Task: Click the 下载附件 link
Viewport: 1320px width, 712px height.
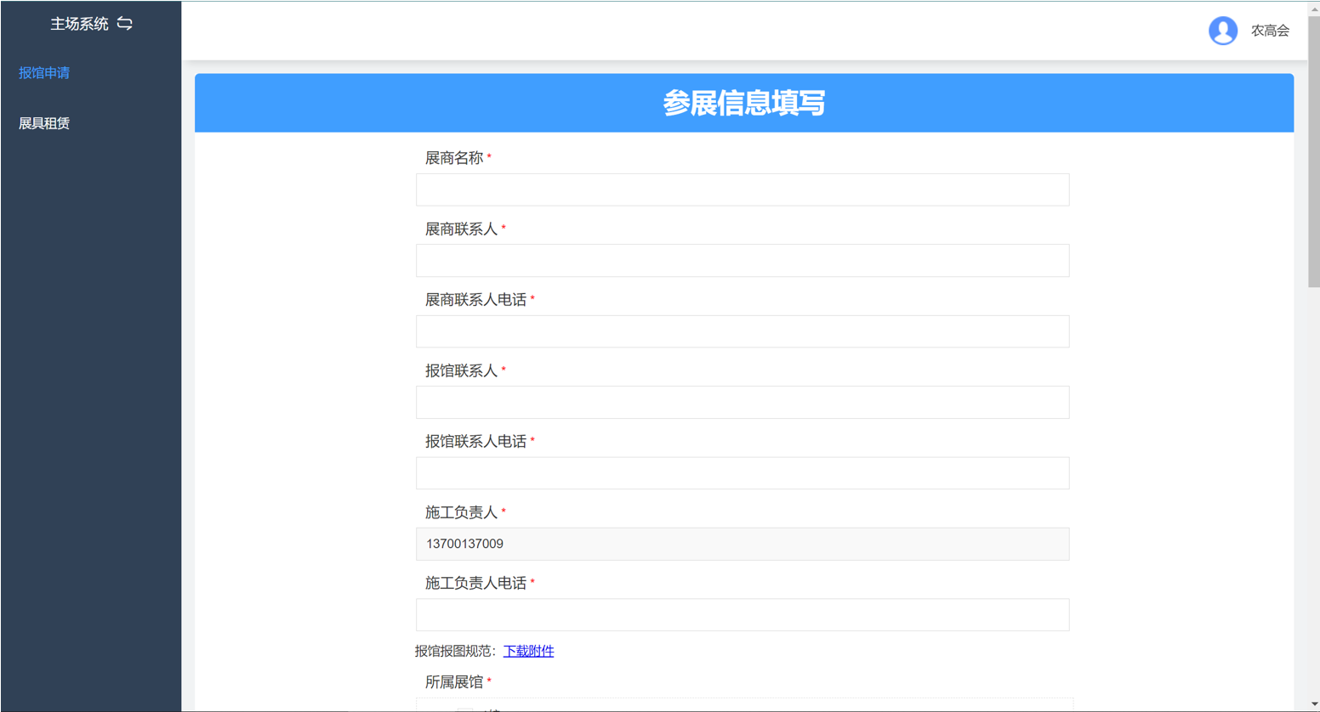Action: (528, 651)
